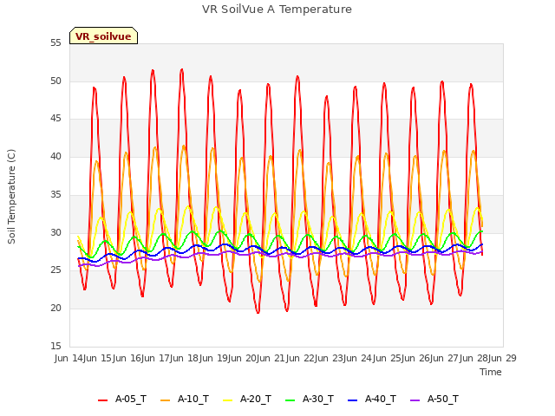The width and height of the screenshot is (555, 416).
Task: Click the Jun 22 x-axis tick label
Action: pyautogui.click(x=301, y=358)
